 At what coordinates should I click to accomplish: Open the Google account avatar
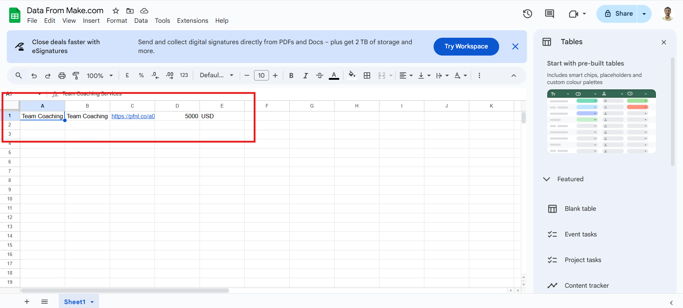668,14
